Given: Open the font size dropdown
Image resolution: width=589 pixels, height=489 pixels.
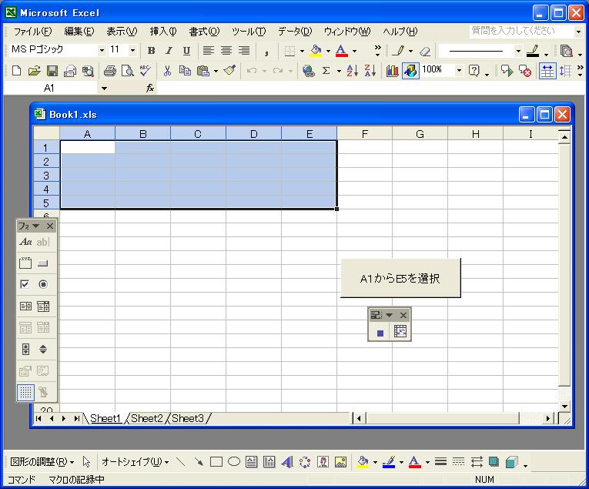Looking at the screenshot, I should tap(132, 50).
